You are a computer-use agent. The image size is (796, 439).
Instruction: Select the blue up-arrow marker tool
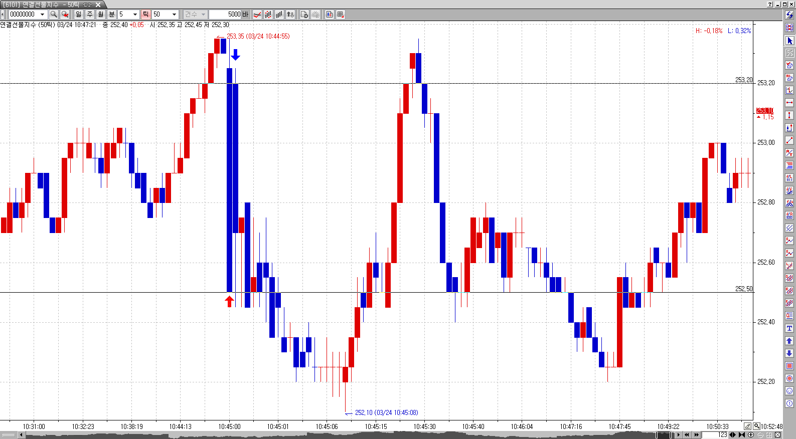point(789,341)
